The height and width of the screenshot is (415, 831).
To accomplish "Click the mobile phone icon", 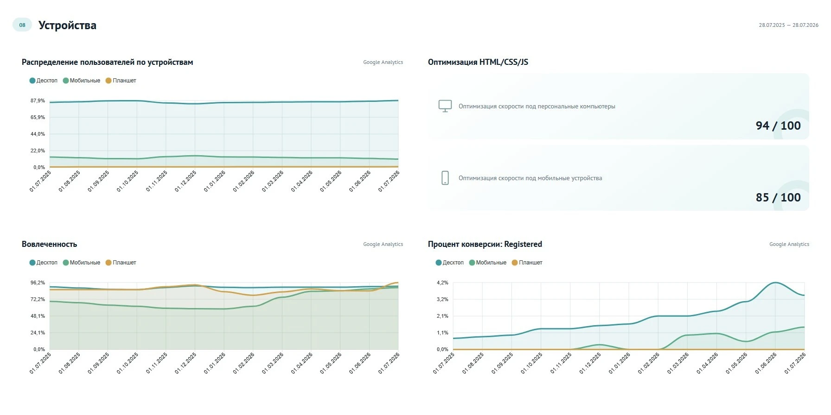I will pyautogui.click(x=445, y=178).
